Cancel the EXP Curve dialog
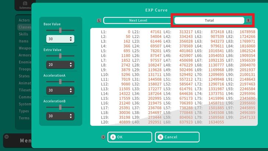 pos(177,137)
